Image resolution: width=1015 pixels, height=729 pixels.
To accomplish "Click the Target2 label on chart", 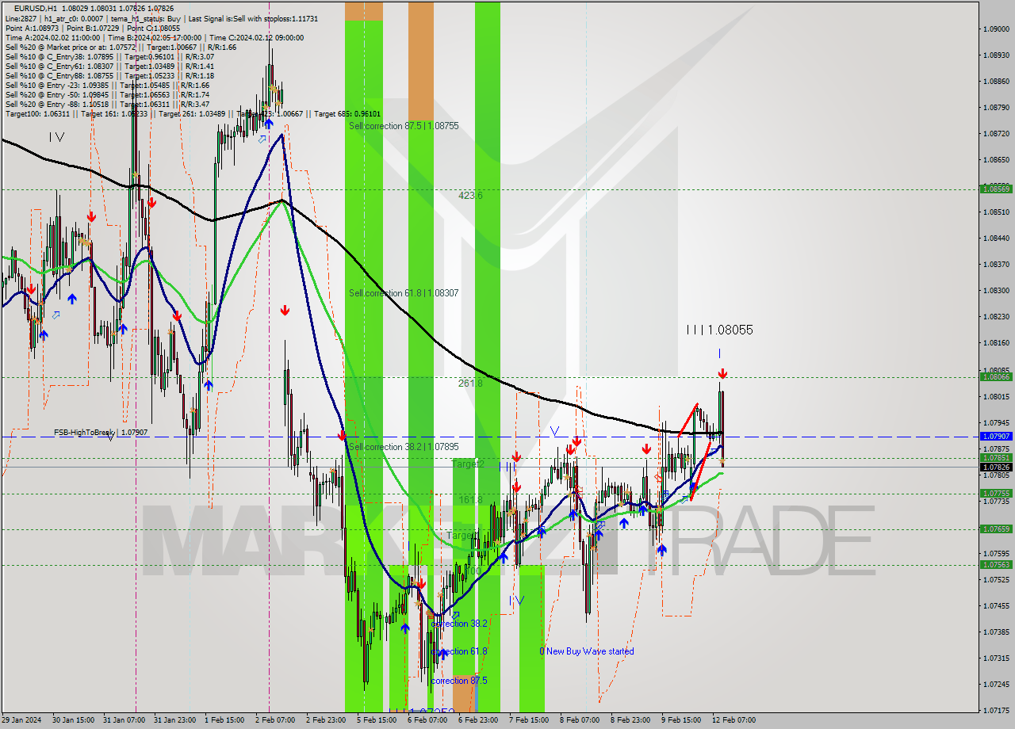I will 468,464.
